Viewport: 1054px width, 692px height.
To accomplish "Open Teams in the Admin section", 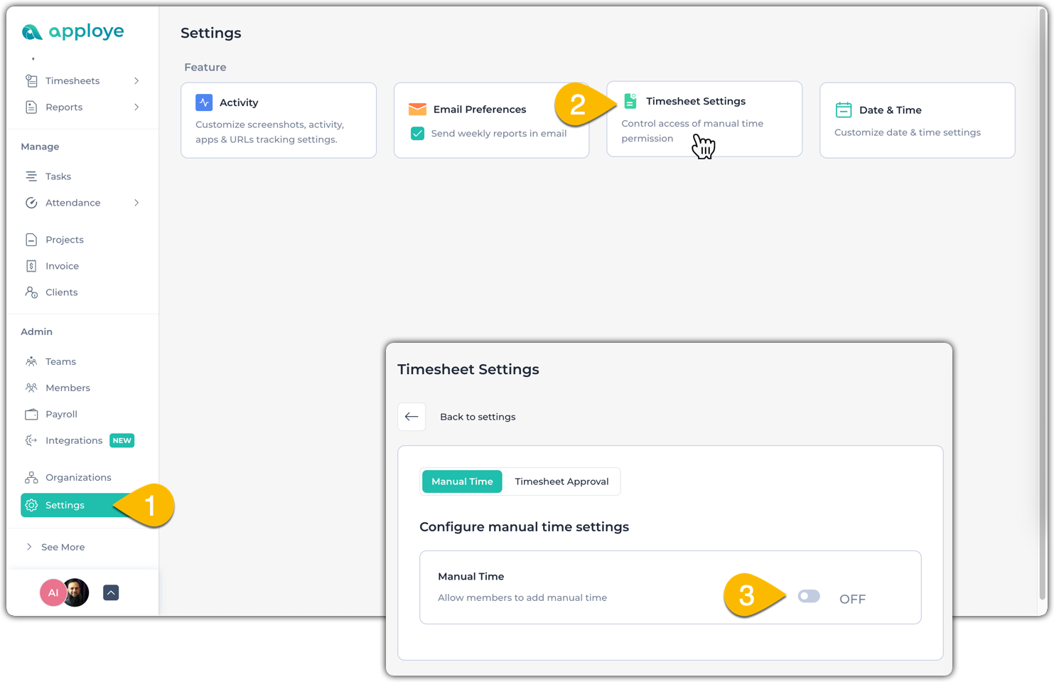I will (x=60, y=361).
